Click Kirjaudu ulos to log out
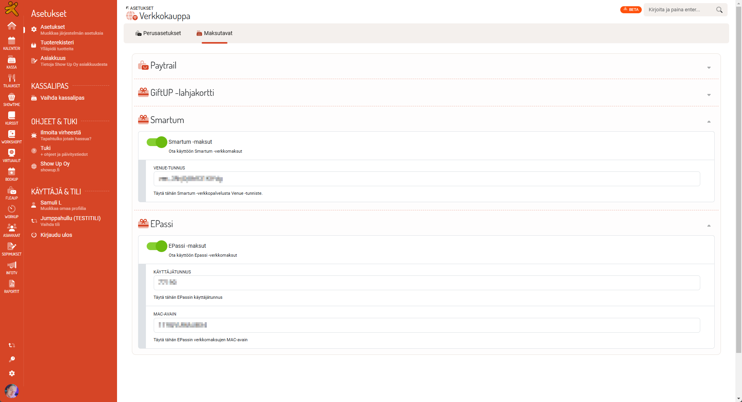Screen dimensions: 742x402 click(56, 235)
